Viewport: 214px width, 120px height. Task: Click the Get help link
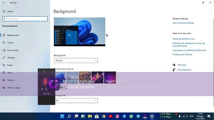click(x=182, y=65)
